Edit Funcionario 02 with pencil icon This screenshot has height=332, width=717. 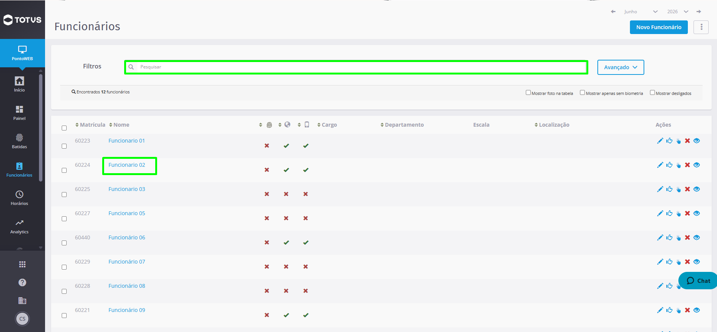pos(660,165)
